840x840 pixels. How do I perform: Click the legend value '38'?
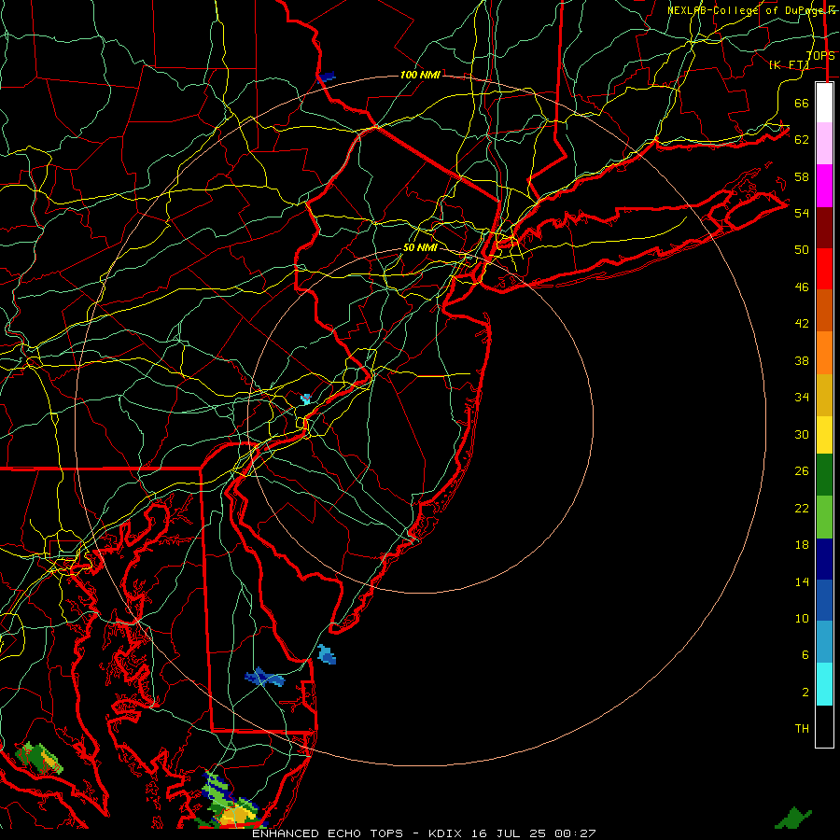point(802,360)
